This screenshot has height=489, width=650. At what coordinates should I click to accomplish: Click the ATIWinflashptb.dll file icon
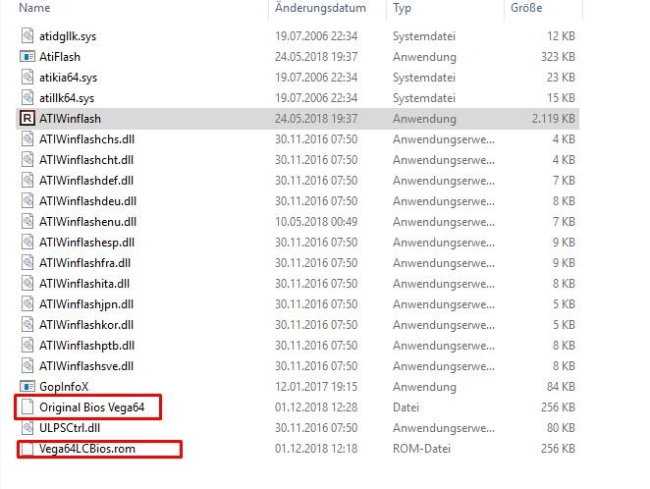click(x=27, y=346)
